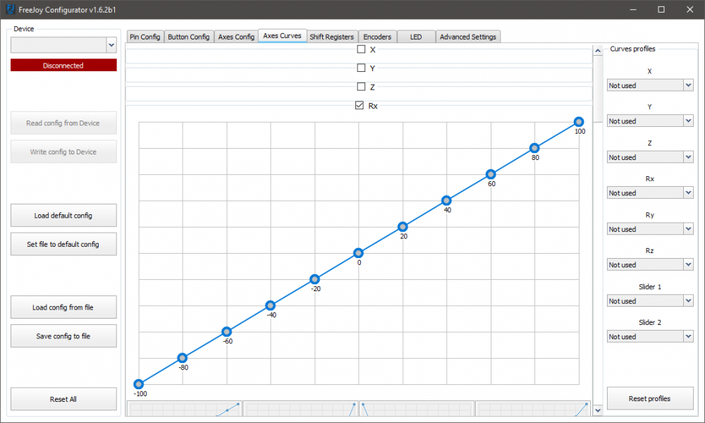Image resolution: width=705 pixels, height=423 pixels.
Task: Uncheck the Rx axis curve checkbox
Action: click(360, 105)
